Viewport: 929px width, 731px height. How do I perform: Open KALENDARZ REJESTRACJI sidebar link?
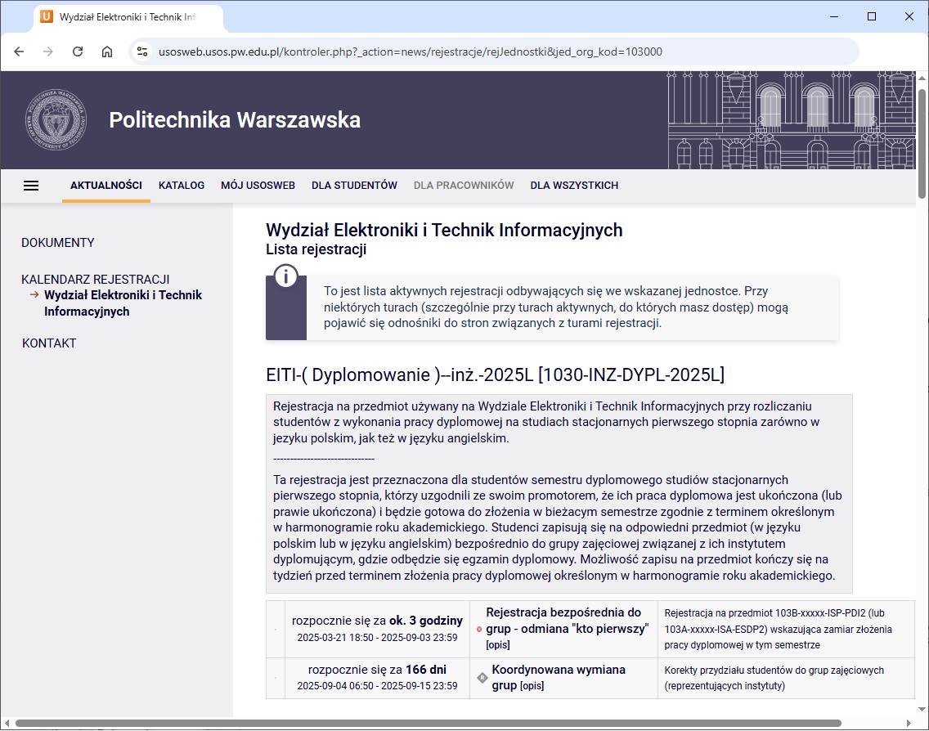96,280
